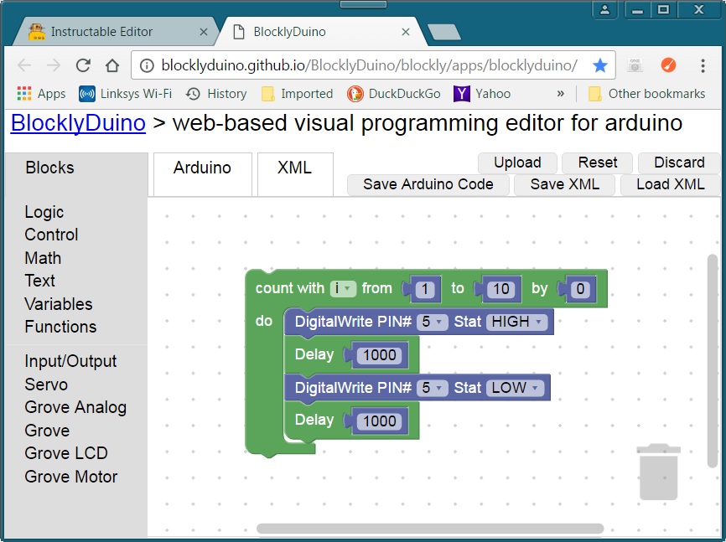Open the Servo block category
Screen dimensions: 726x542
tap(46, 385)
